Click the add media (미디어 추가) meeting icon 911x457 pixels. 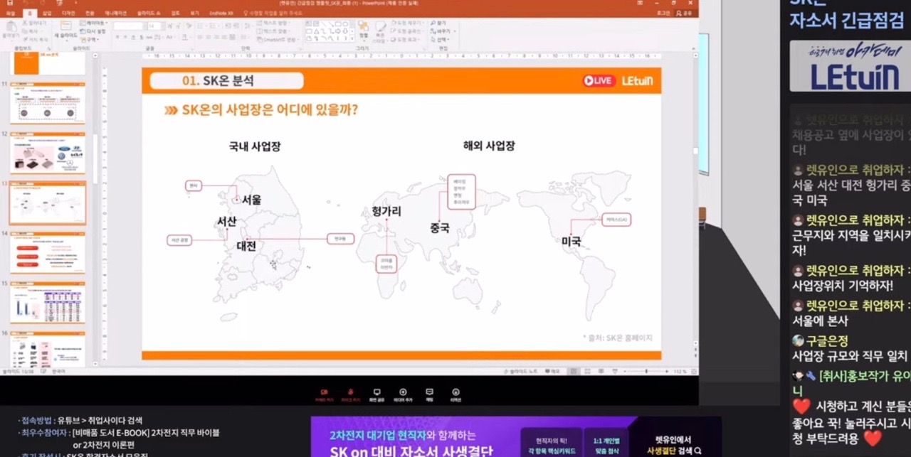pyautogui.click(x=403, y=394)
